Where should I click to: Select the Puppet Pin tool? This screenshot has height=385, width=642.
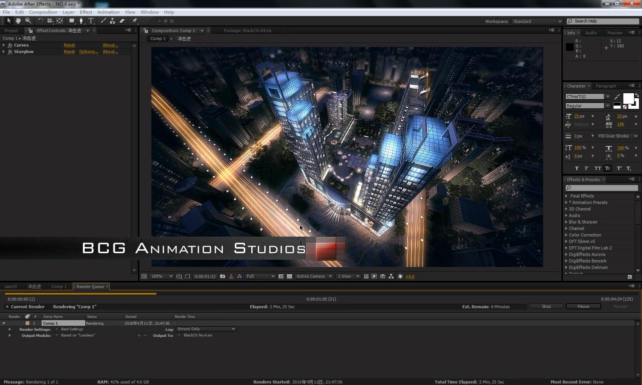coord(134,21)
